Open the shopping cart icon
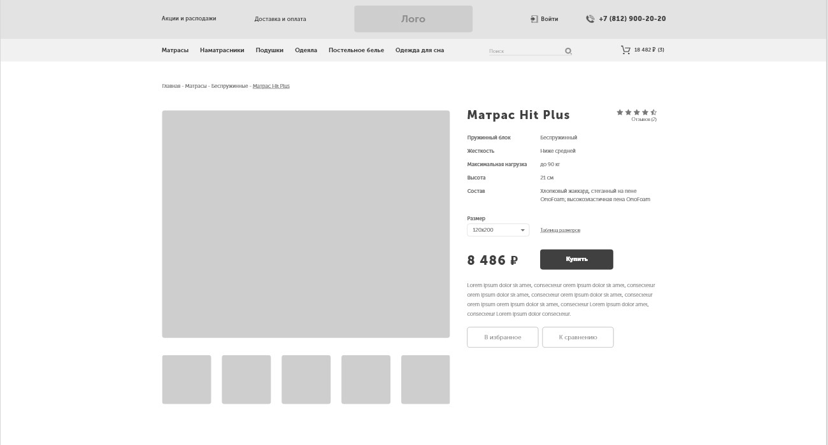This screenshot has width=828, height=445. (625, 50)
